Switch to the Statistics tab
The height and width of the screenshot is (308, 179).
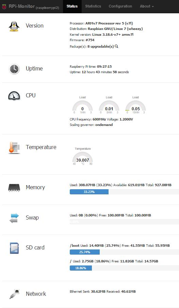(93, 6)
